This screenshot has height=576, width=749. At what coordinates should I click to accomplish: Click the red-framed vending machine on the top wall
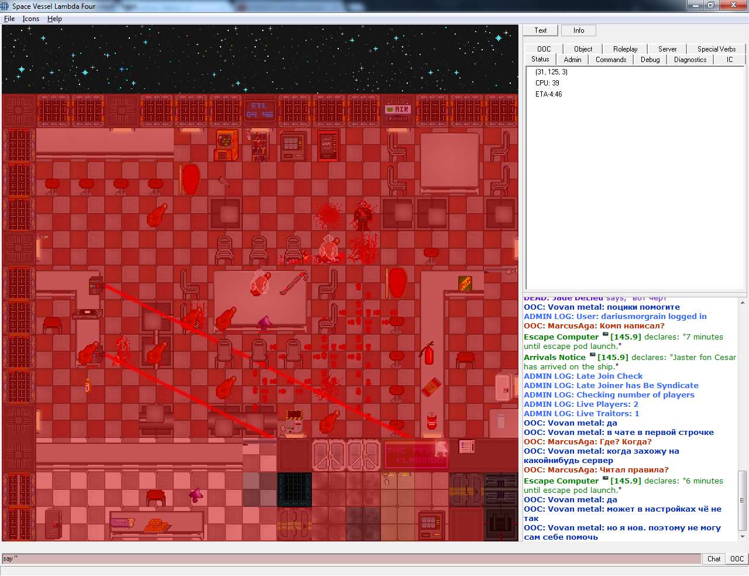328,145
